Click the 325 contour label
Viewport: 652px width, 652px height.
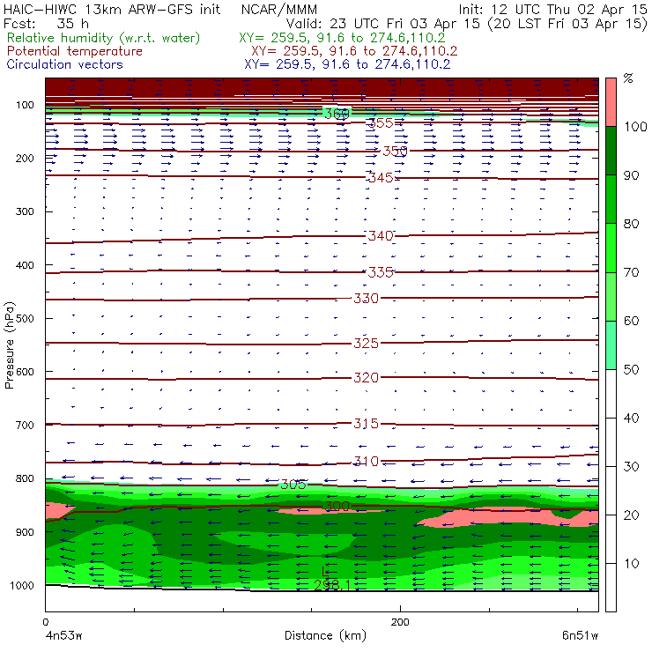[367, 343]
